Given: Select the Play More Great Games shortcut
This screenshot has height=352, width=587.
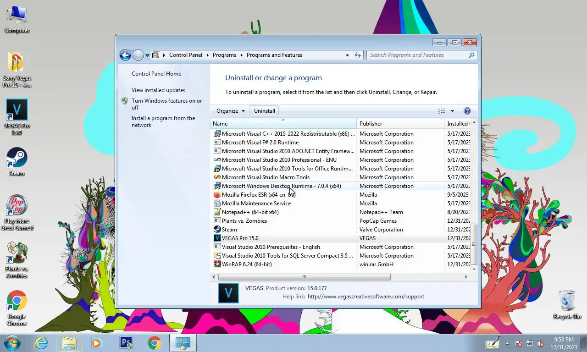Looking at the screenshot, I should [x=17, y=213].
